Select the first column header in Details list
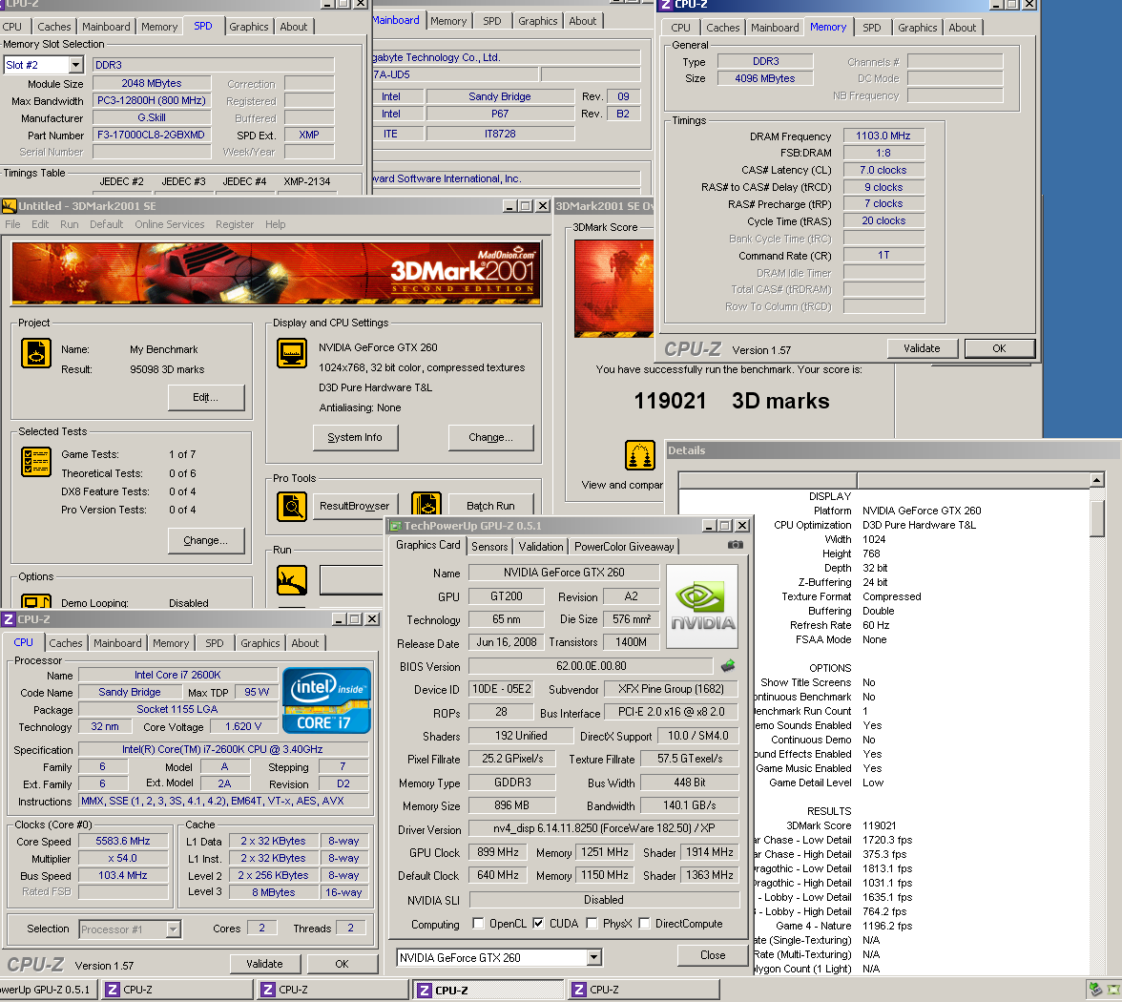Viewport: 1122px width, 1002px height. pyautogui.click(x=768, y=479)
